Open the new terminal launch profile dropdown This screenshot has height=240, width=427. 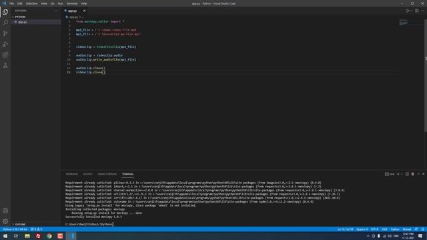click(402, 174)
